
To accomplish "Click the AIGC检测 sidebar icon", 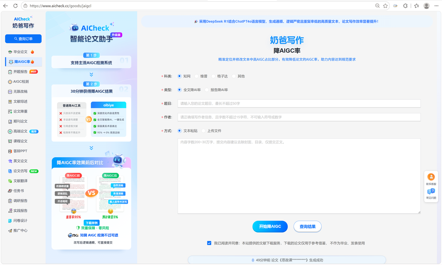I will click(x=10, y=82).
